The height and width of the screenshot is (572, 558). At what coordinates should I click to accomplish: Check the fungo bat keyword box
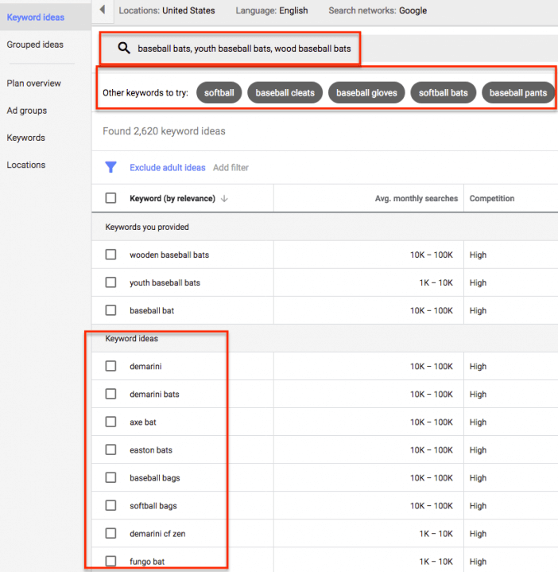click(x=110, y=561)
